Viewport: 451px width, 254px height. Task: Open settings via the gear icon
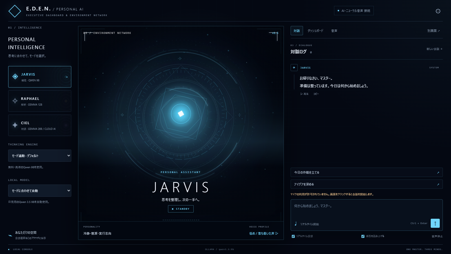coord(438,11)
